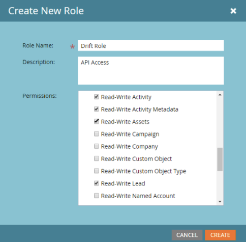
Task: Click the Permissions field label
Action: point(40,96)
